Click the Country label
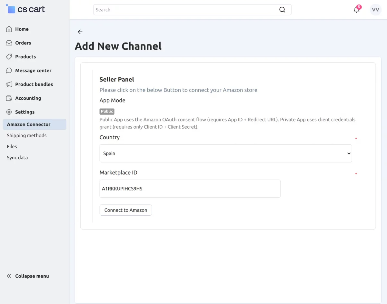Viewport: 387px width, 304px height. pyautogui.click(x=110, y=137)
